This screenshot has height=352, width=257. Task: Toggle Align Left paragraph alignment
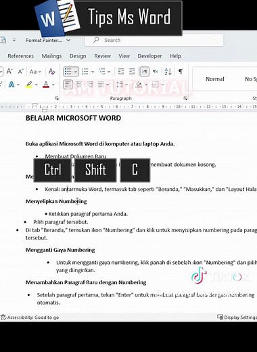68,85
